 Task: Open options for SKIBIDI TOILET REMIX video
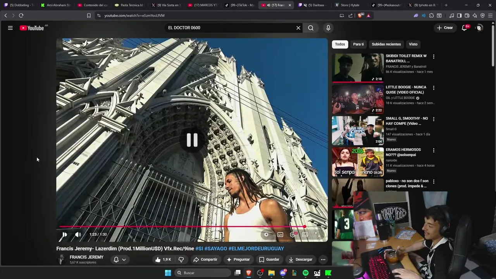[x=434, y=57]
